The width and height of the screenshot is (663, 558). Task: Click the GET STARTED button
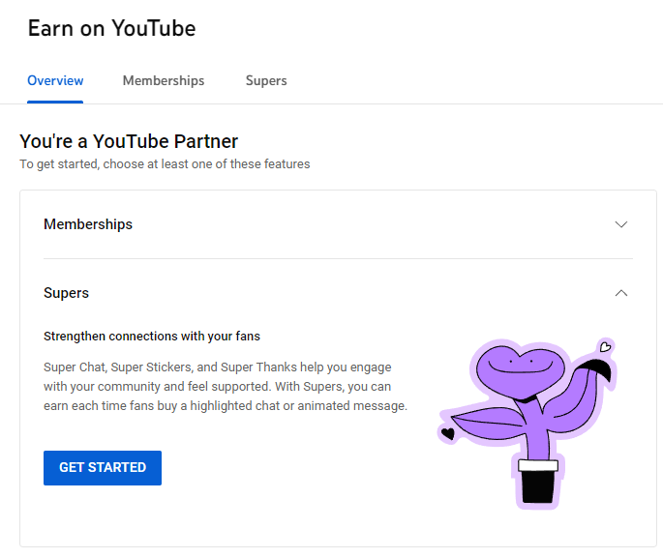click(103, 468)
